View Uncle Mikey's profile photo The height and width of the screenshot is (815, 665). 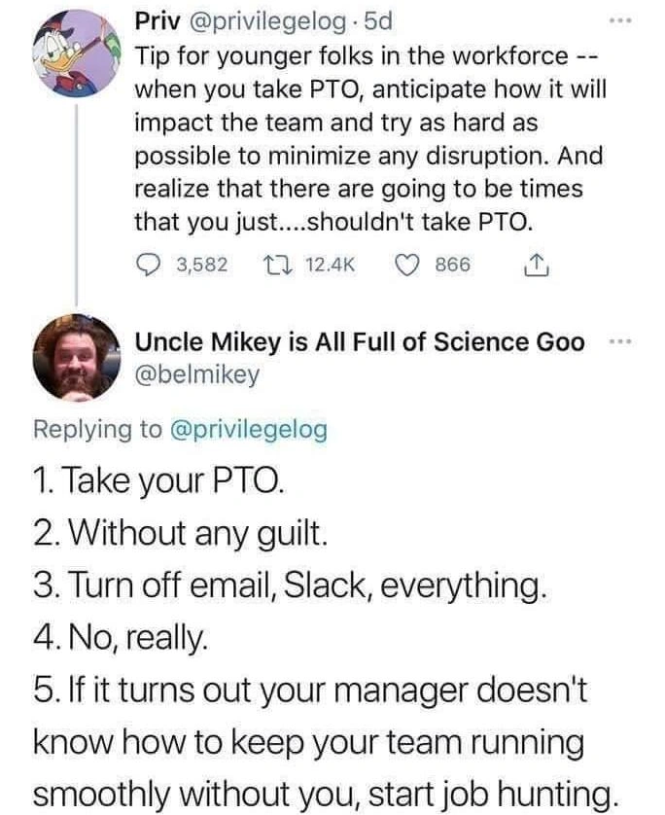pos(76,357)
